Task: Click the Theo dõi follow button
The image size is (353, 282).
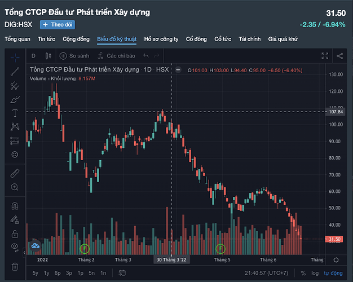Action: [x=58, y=25]
